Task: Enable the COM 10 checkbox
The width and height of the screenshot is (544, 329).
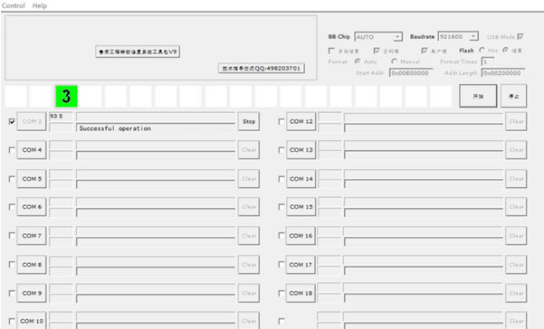Action: point(12,321)
